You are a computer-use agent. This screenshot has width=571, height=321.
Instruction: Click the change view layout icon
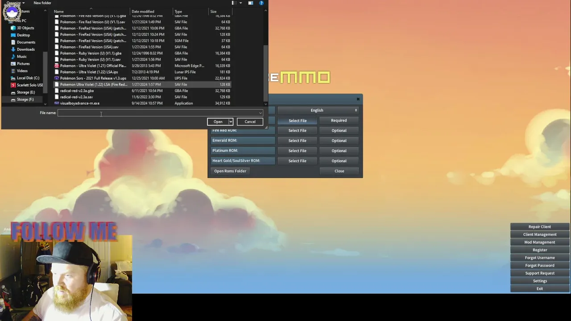click(234, 3)
